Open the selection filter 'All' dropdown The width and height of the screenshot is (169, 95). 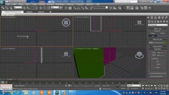coord(18,7)
